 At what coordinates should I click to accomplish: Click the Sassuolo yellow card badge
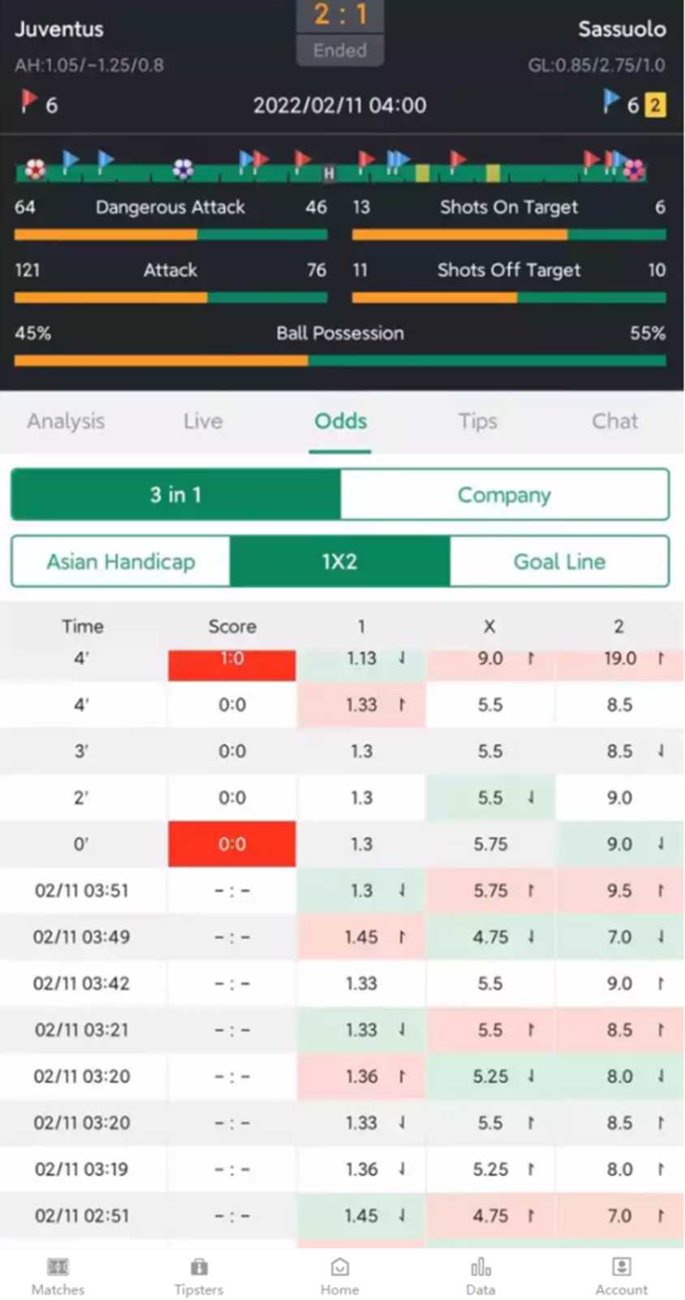point(655,104)
